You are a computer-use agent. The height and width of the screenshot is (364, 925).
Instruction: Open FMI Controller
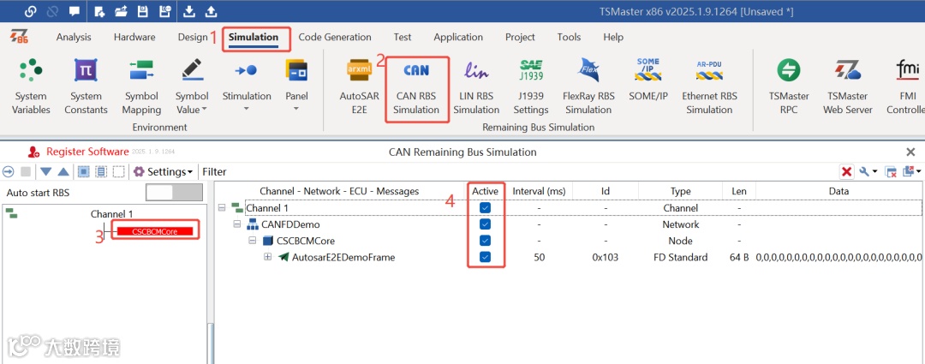click(907, 87)
